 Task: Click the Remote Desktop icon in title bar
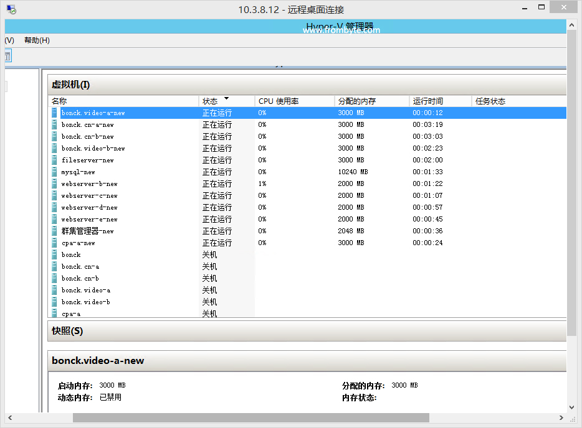tap(11, 9)
